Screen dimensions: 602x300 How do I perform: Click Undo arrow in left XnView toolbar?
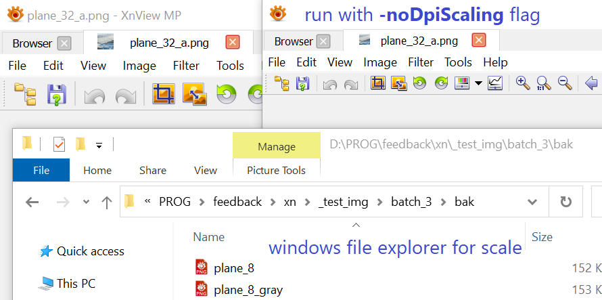(x=95, y=95)
